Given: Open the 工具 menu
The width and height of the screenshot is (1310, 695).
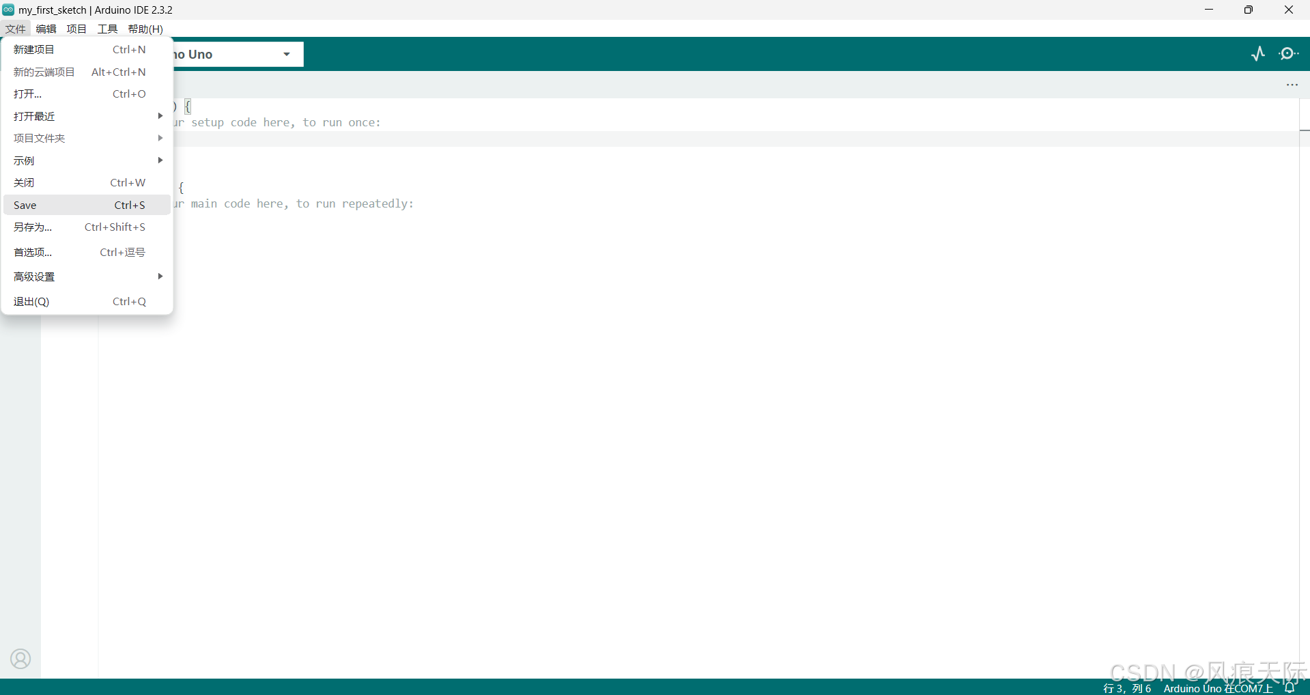Looking at the screenshot, I should click(107, 29).
